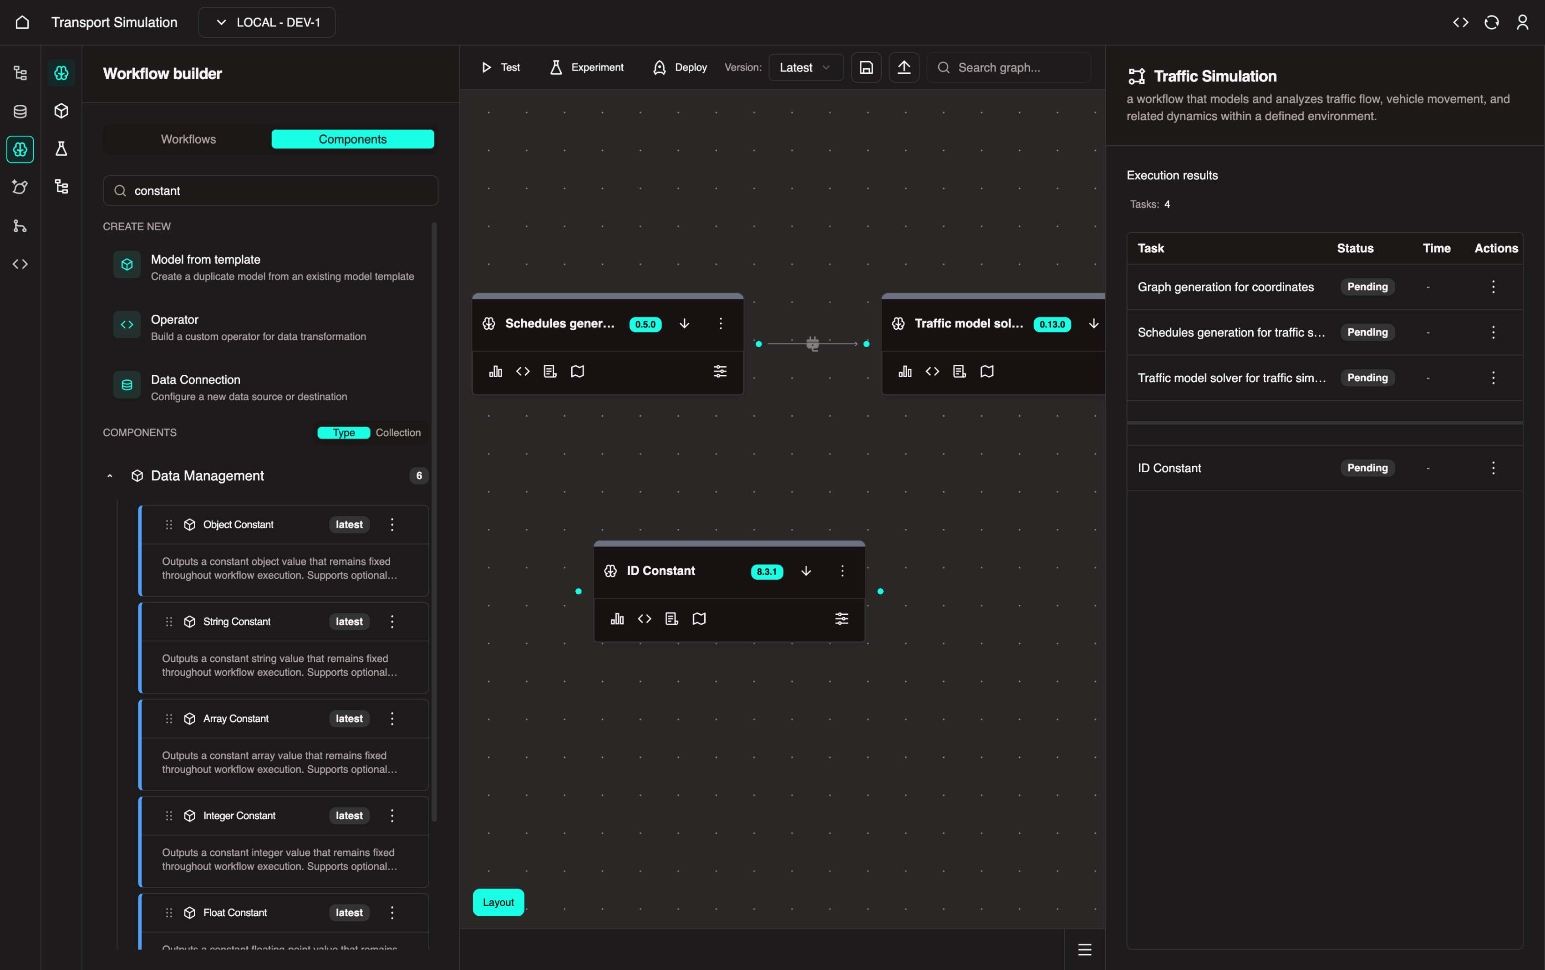Open version badge 8.3.1 on ID Constant
This screenshot has height=970, width=1545.
click(767, 572)
